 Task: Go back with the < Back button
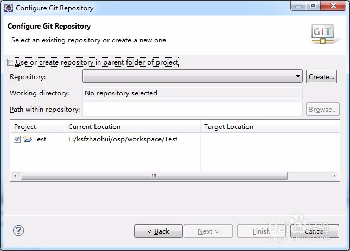coord(158,231)
